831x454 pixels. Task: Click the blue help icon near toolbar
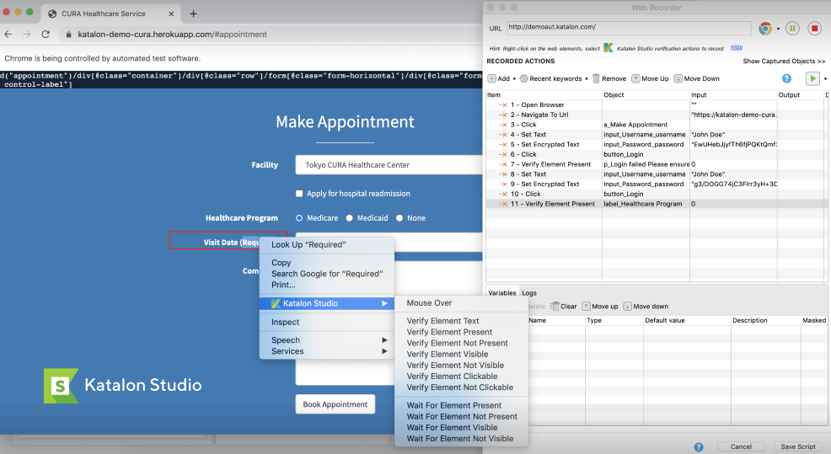pos(786,78)
